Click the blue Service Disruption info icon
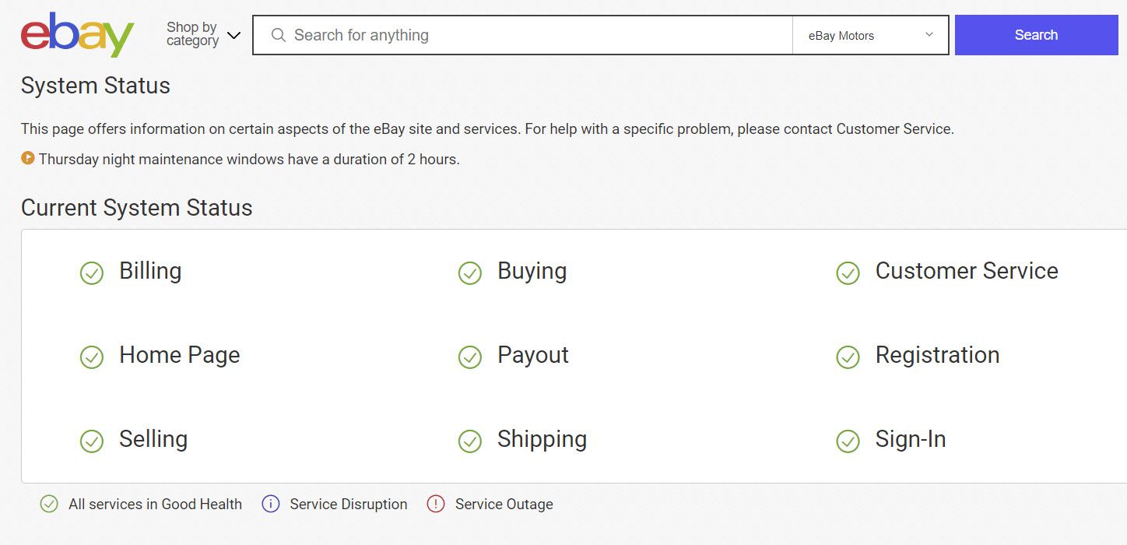1127x545 pixels. click(271, 505)
